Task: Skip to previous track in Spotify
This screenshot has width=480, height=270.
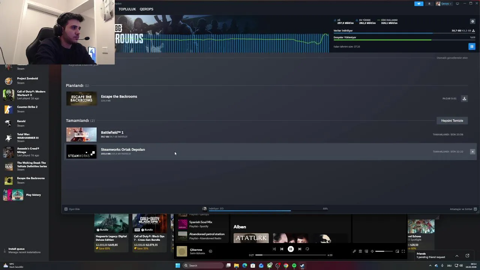Action: pyautogui.click(x=282, y=249)
